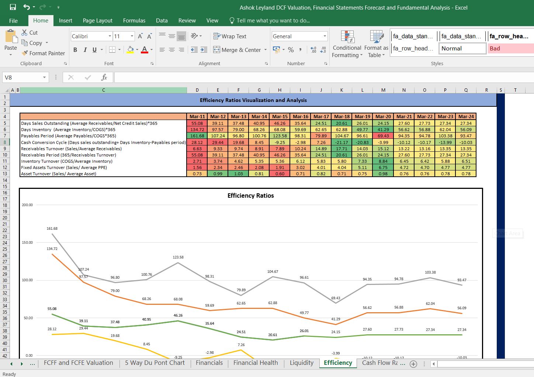Click the Select All corner triangle
This screenshot has width=534, height=377.
[x=7, y=90]
